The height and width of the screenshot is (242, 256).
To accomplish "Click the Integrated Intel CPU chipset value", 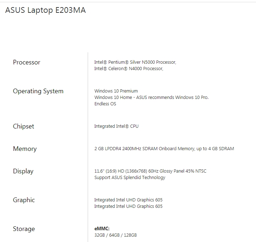I will click(116, 126).
